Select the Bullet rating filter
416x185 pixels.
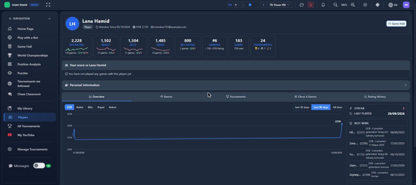tap(80, 107)
